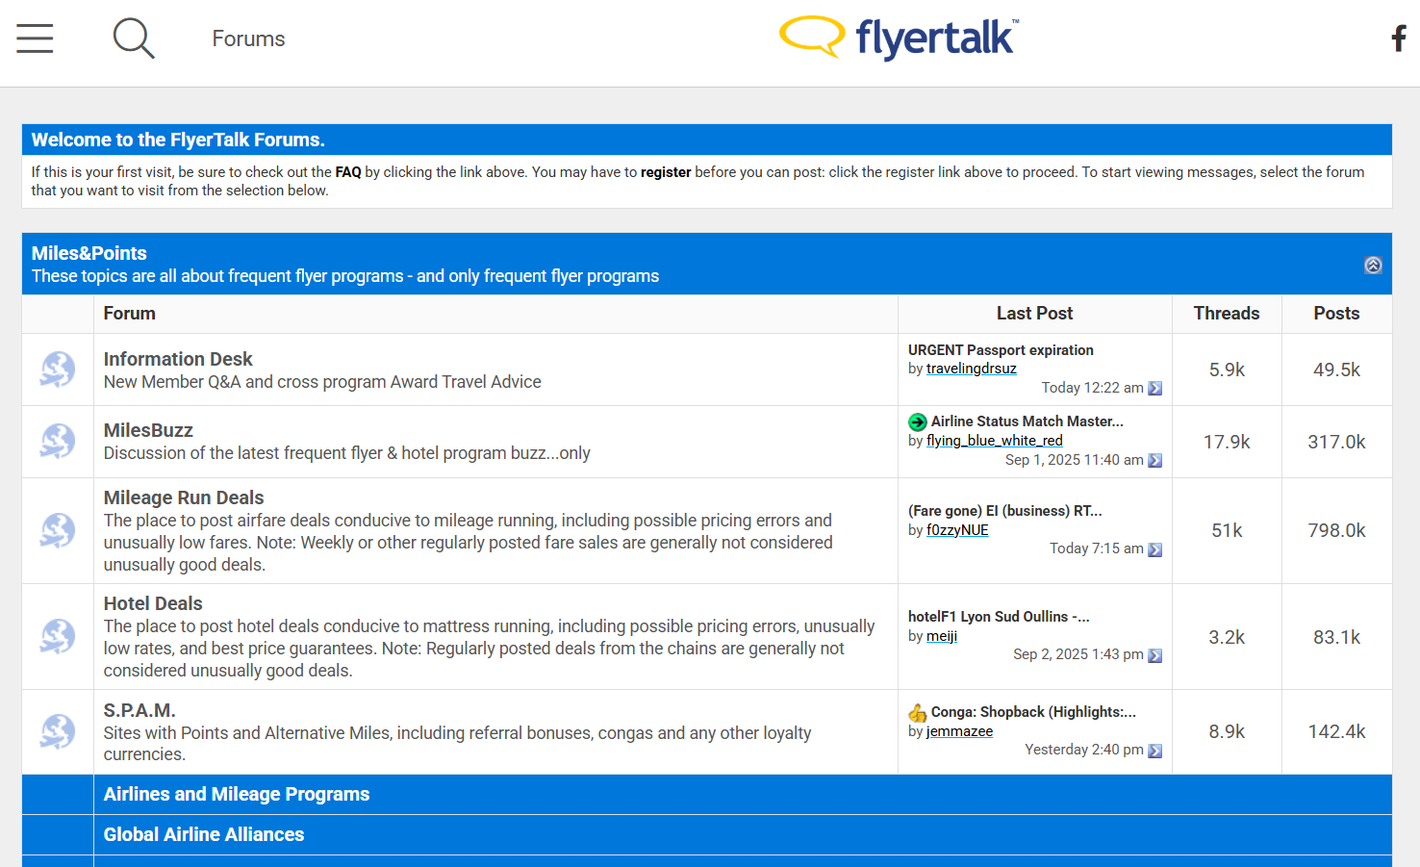Go to last post in Mileage Run Deals
The height and width of the screenshot is (867, 1420).
coord(1155,549)
